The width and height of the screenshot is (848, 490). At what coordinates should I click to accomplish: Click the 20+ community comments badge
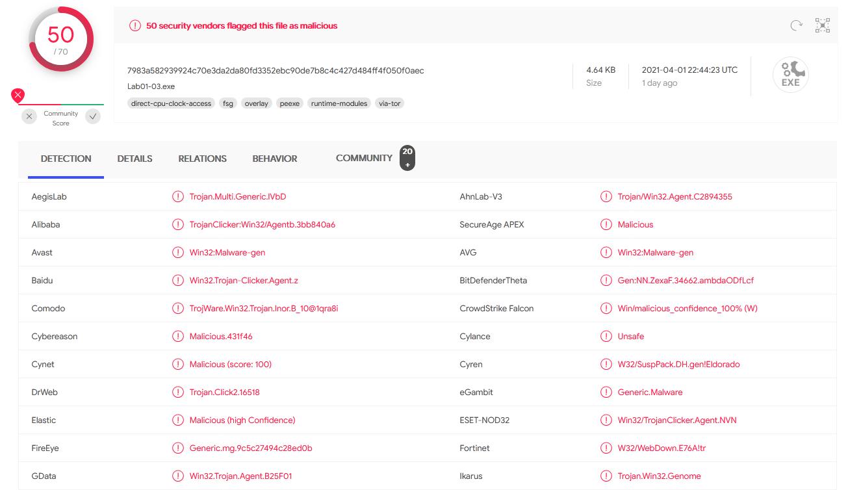point(407,158)
